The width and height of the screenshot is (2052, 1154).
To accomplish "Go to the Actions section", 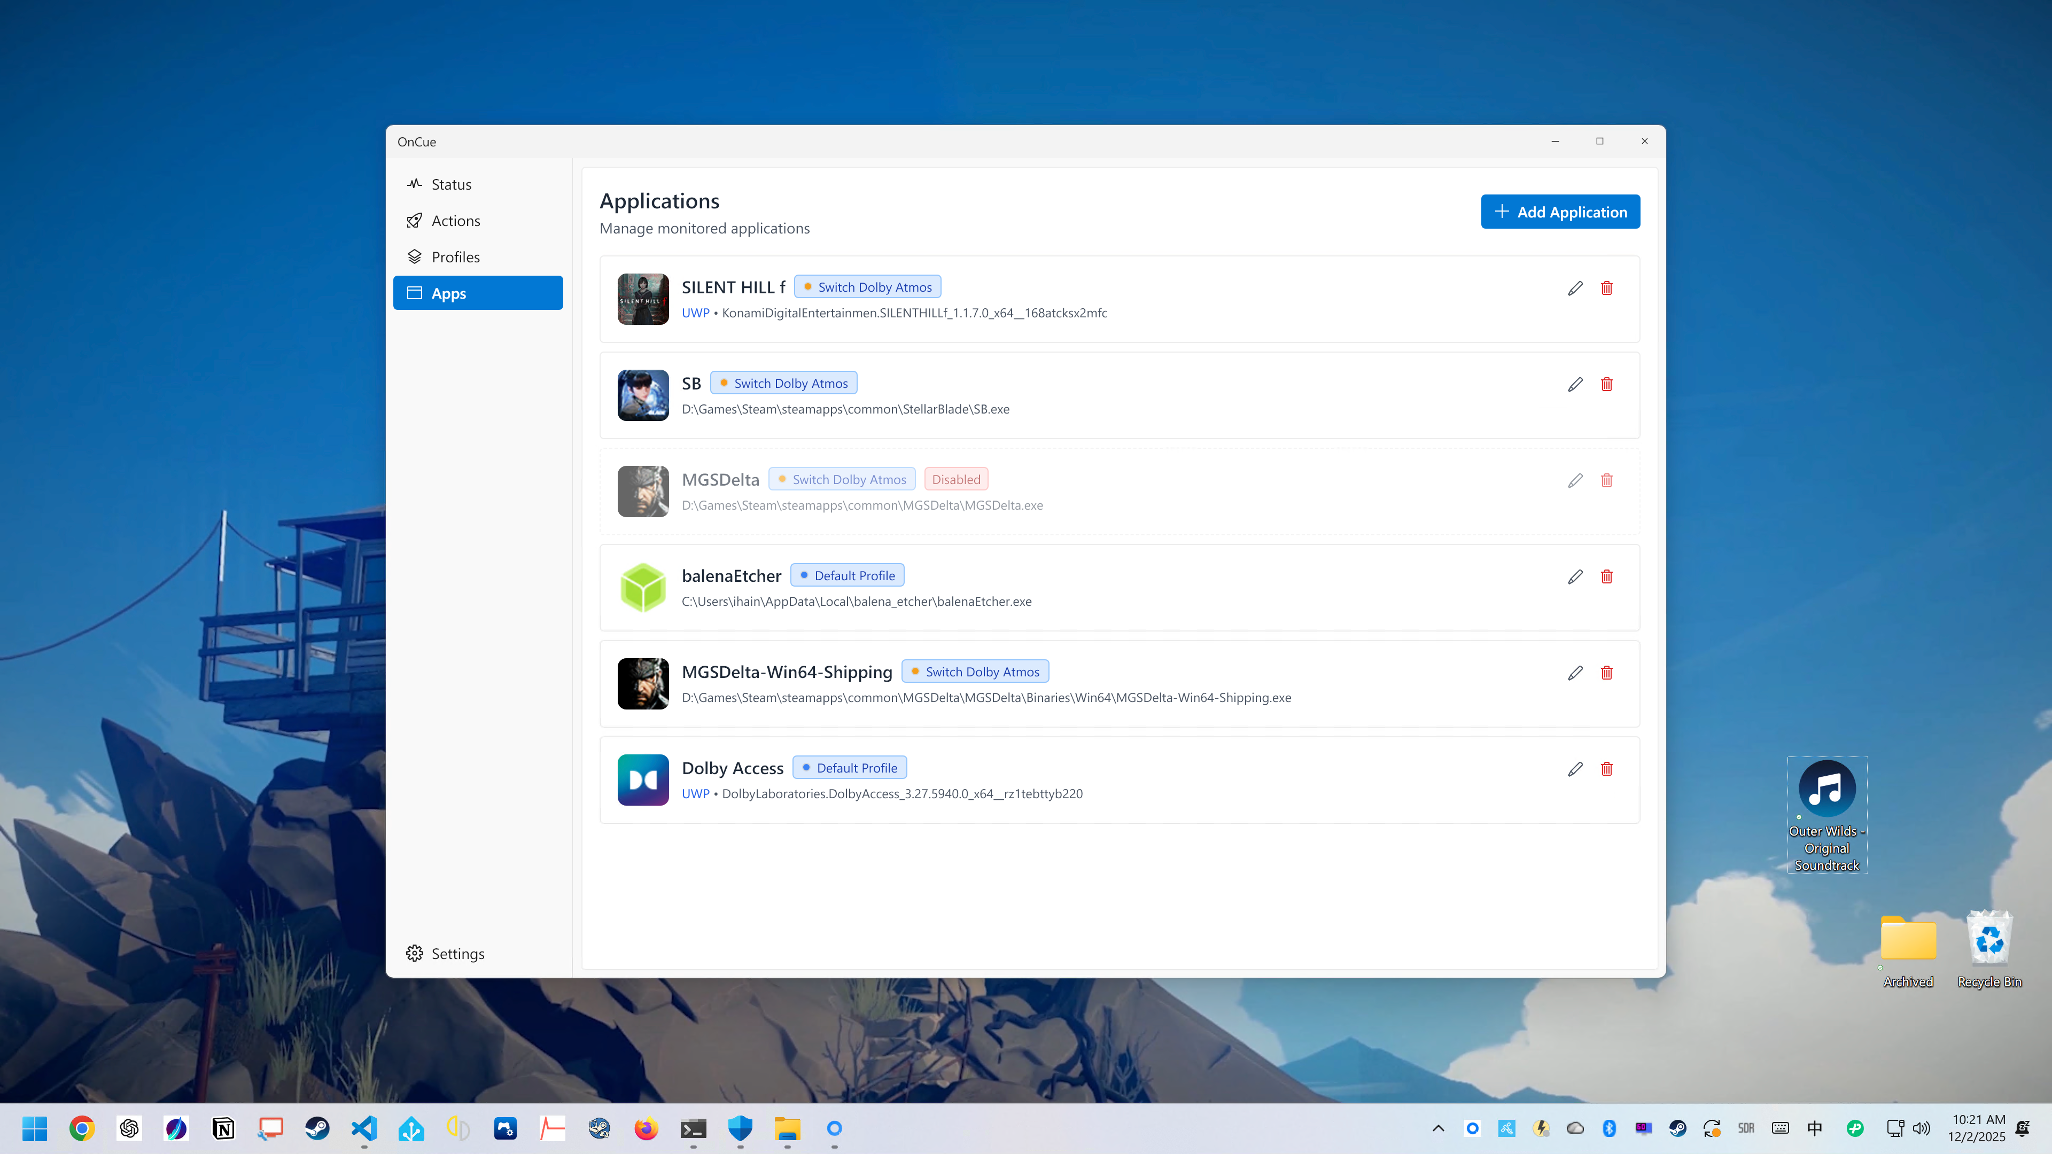I will click(x=455, y=221).
